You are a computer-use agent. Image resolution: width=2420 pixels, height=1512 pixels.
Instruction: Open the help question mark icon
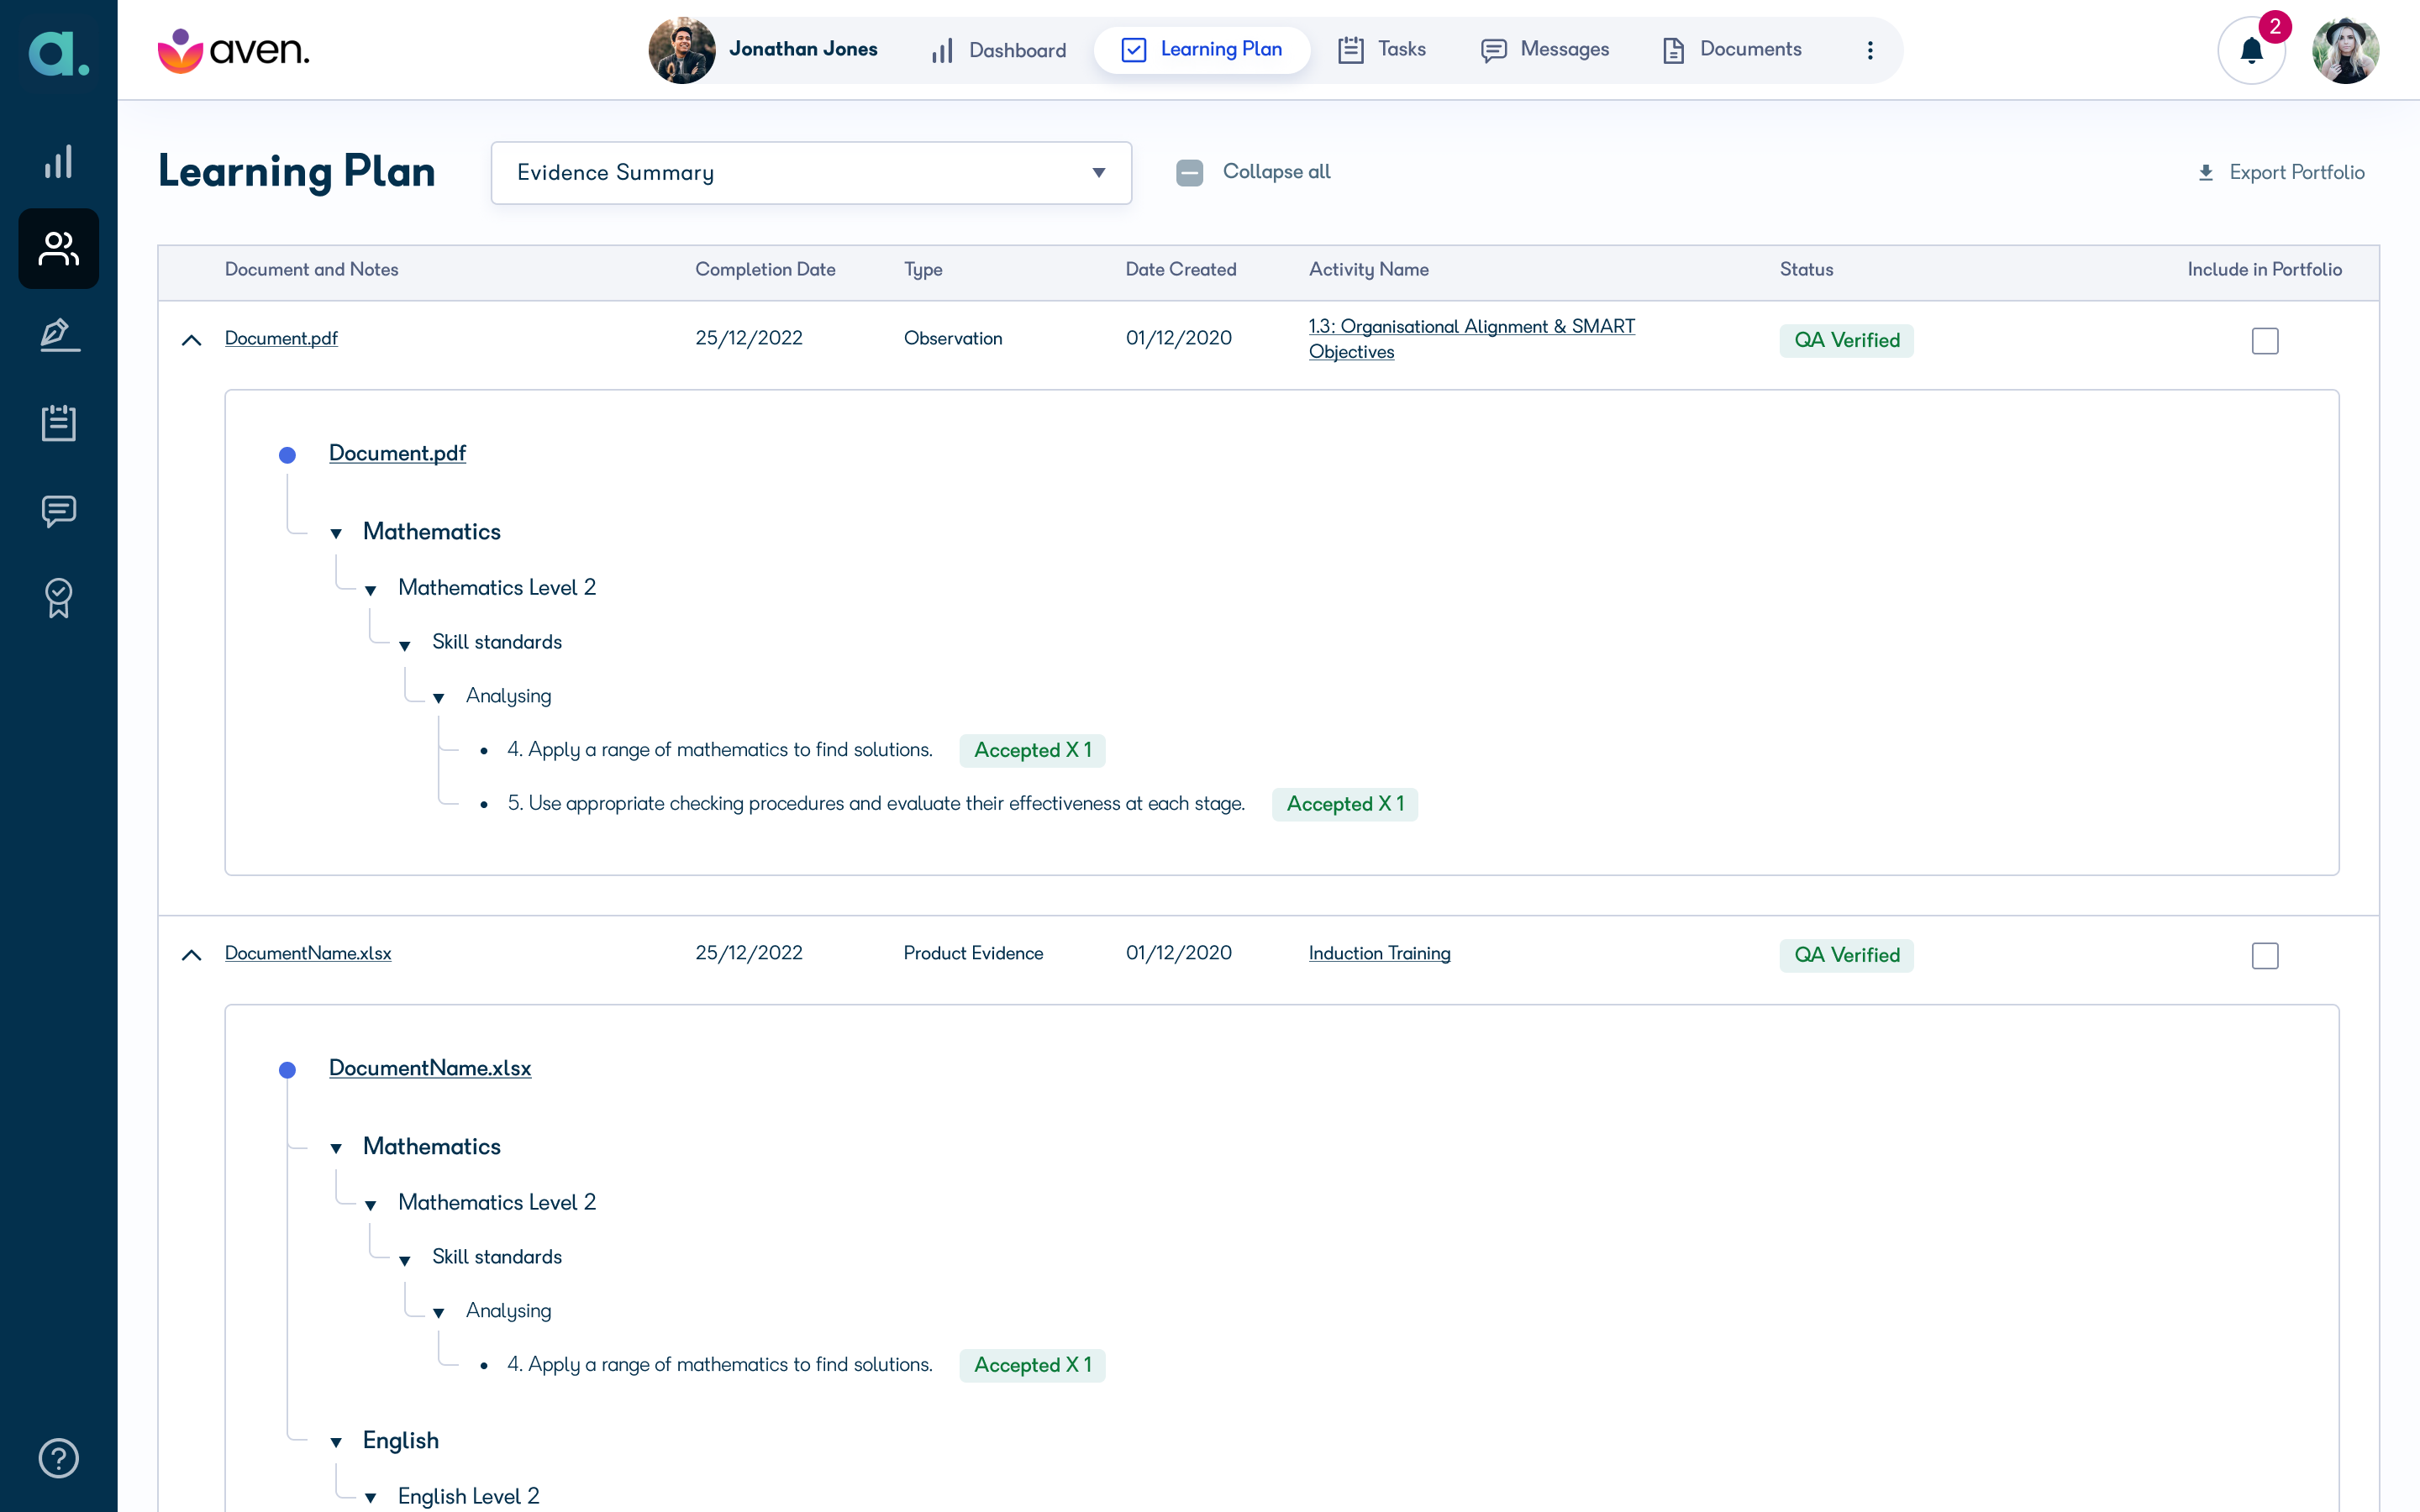59,1458
